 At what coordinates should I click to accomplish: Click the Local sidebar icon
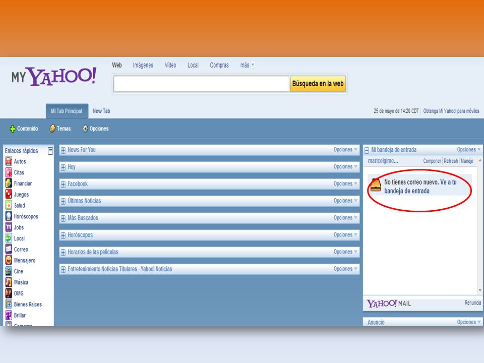point(9,238)
